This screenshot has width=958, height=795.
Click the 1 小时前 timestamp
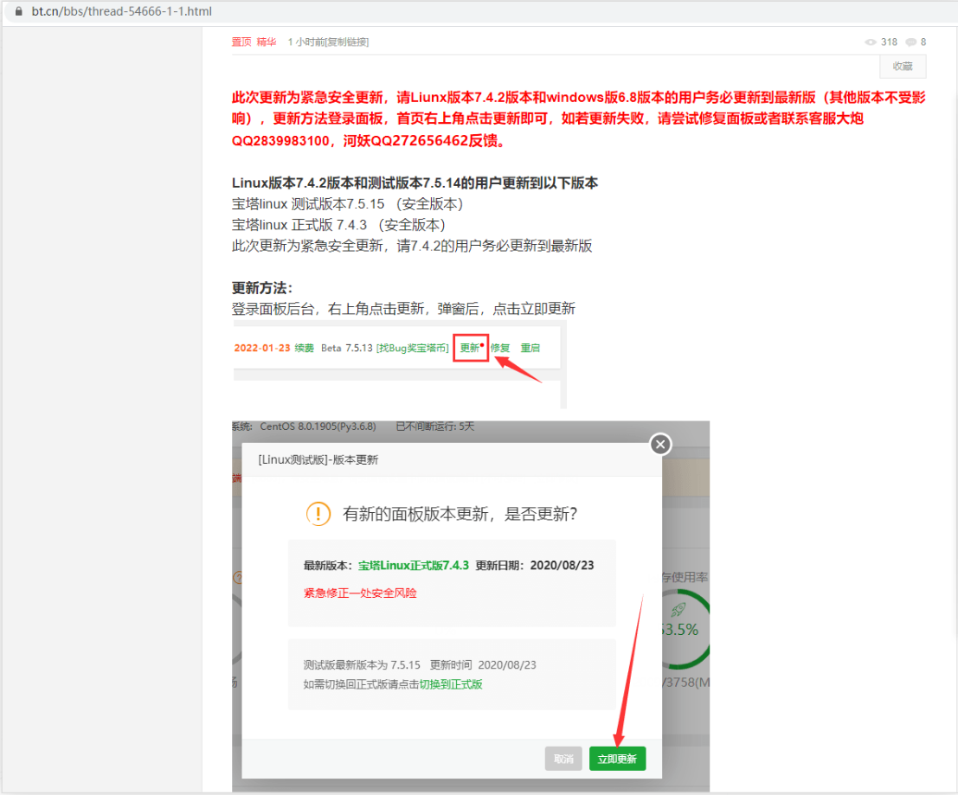(x=306, y=42)
